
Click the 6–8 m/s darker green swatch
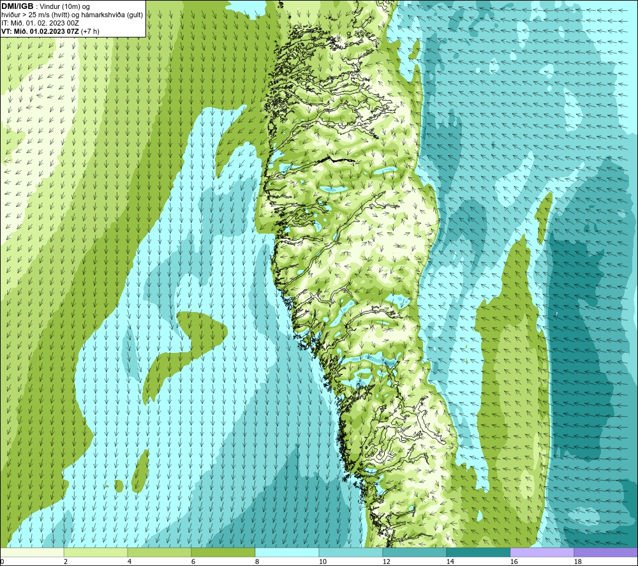(x=223, y=553)
